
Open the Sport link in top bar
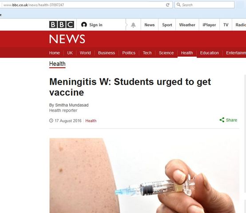(x=167, y=25)
